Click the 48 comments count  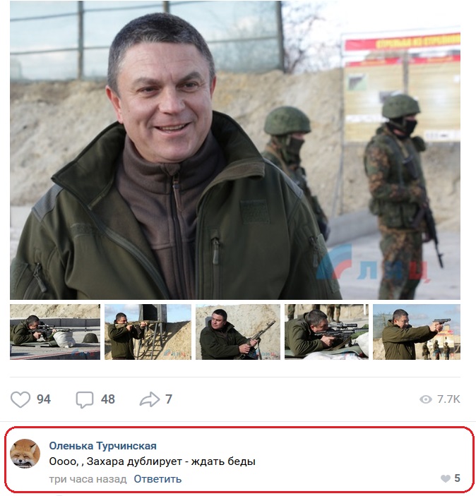pyautogui.click(x=107, y=399)
